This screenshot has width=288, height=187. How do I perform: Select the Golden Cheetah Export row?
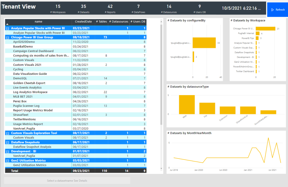[x=76, y=83]
